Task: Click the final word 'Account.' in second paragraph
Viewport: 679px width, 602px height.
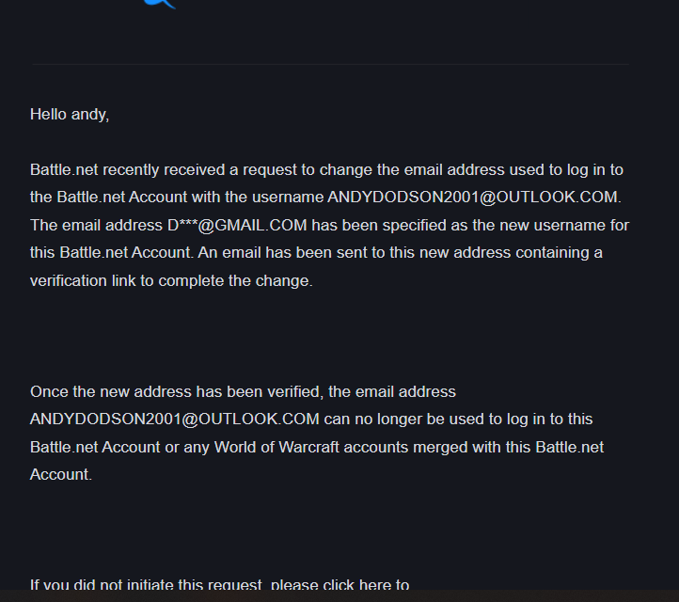Action: pyautogui.click(x=61, y=474)
